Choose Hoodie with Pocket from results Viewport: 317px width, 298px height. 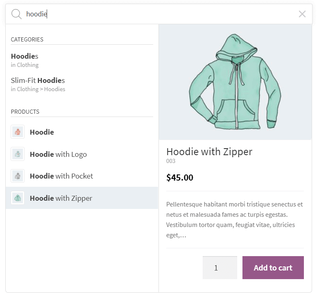tap(61, 176)
